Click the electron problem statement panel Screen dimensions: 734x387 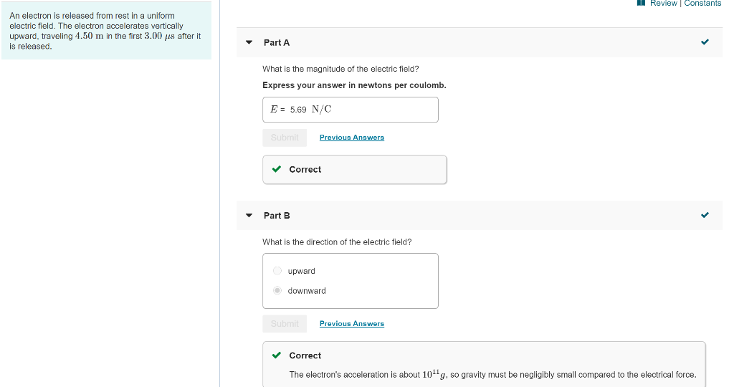point(106,31)
